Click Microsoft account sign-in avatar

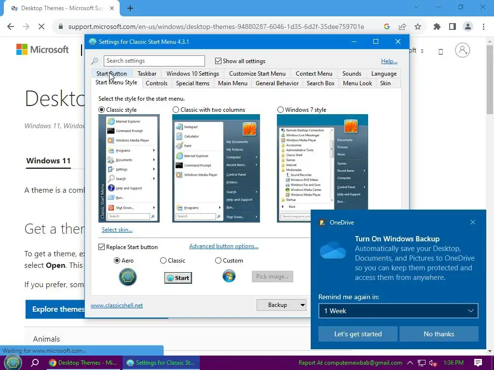tap(463, 50)
